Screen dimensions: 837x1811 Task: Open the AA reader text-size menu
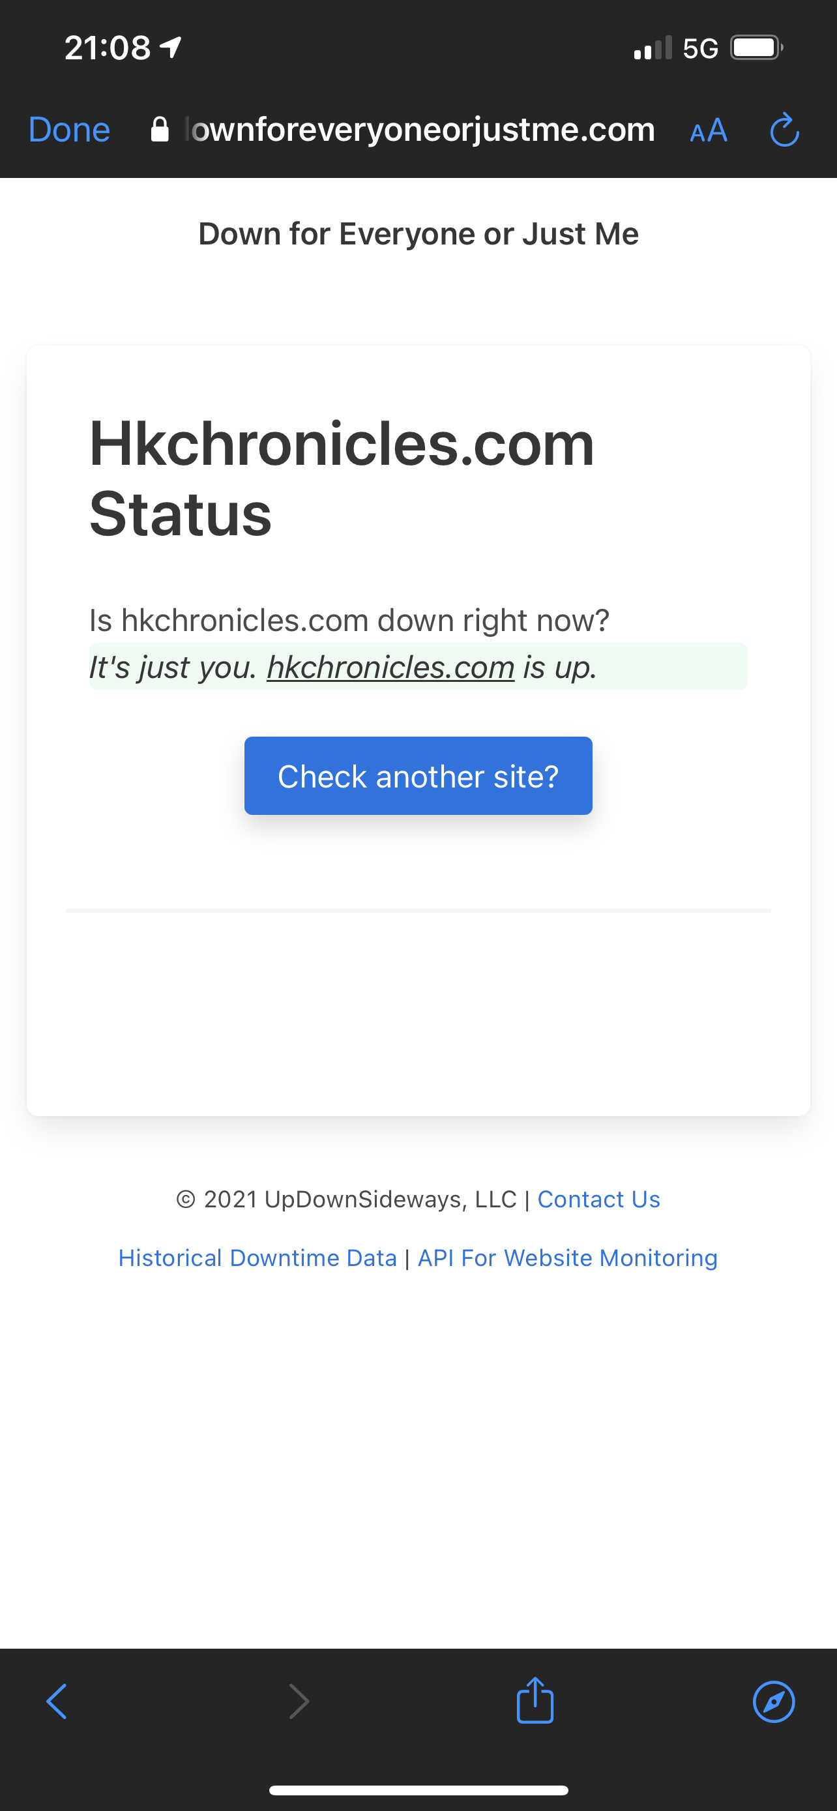tap(709, 131)
